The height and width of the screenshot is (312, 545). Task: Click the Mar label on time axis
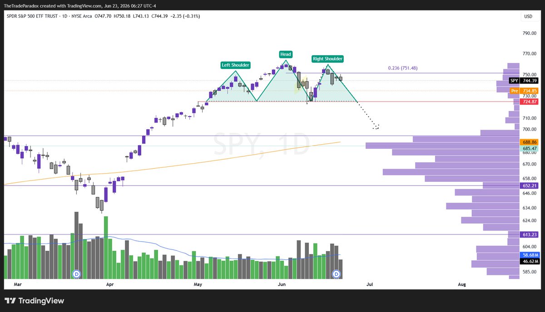click(18, 284)
